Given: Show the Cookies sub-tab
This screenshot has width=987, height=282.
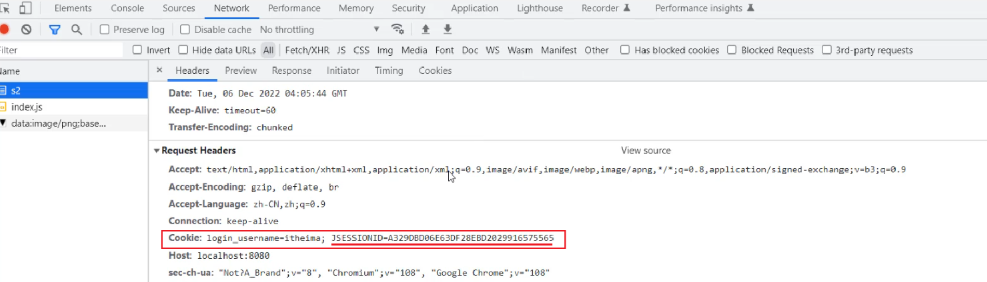Looking at the screenshot, I should [x=435, y=71].
